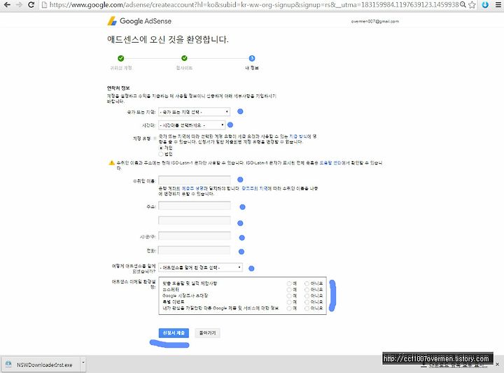
Task: Open the NSWDownloaderInst.exe download item
Action: tap(40, 365)
